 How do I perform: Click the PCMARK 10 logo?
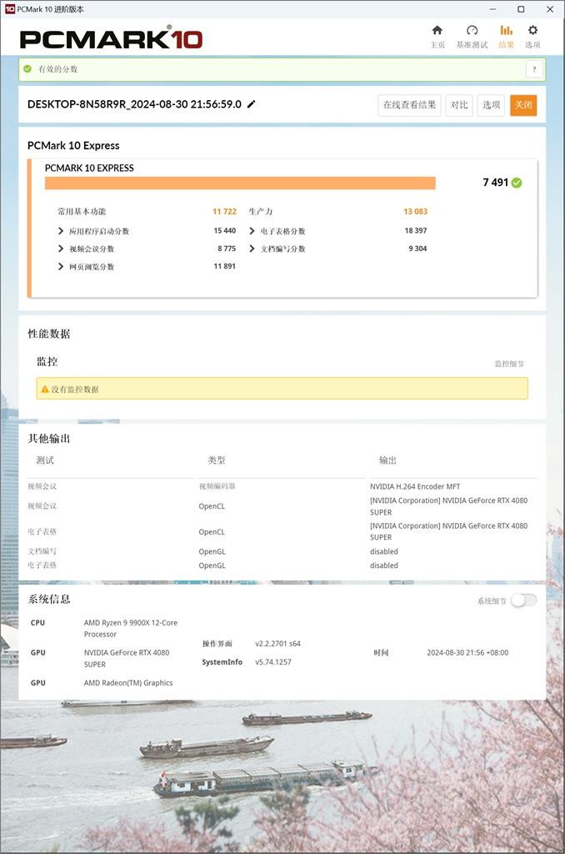point(111,38)
